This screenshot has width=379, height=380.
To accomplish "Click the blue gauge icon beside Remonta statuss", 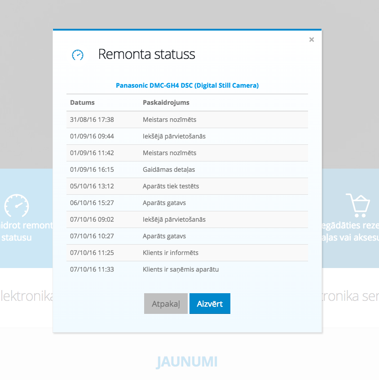I will 78,55.
